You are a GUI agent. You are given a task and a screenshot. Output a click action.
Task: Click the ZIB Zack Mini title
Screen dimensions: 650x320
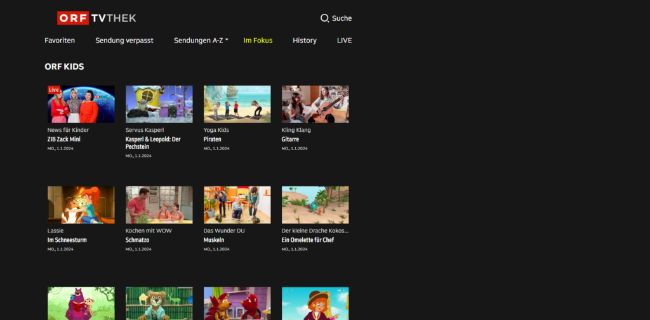(64, 139)
